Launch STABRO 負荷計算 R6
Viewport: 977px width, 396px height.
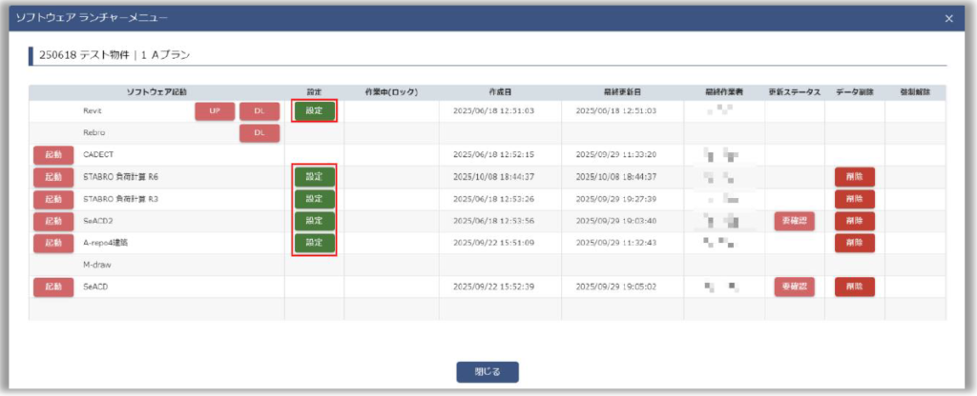pos(53,176)
